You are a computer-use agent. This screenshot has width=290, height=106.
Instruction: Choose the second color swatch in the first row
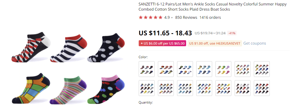pos(166,69)
